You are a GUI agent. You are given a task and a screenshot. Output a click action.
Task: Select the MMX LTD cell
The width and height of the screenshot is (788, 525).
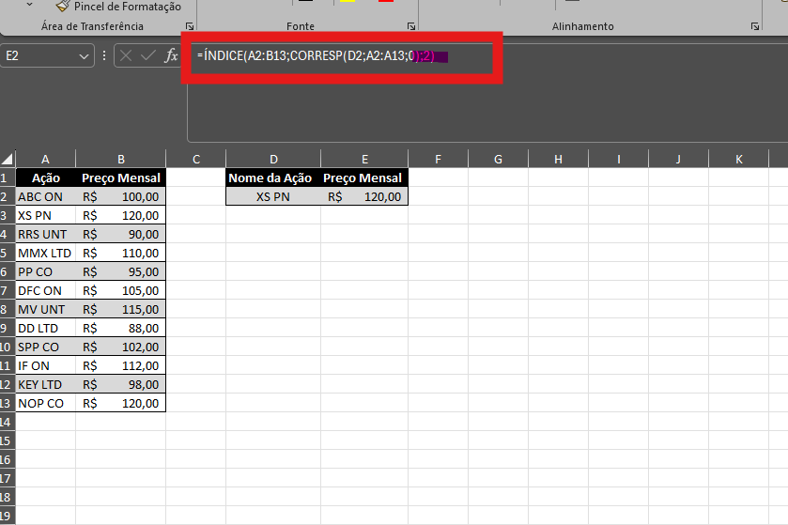click(46, 254)
